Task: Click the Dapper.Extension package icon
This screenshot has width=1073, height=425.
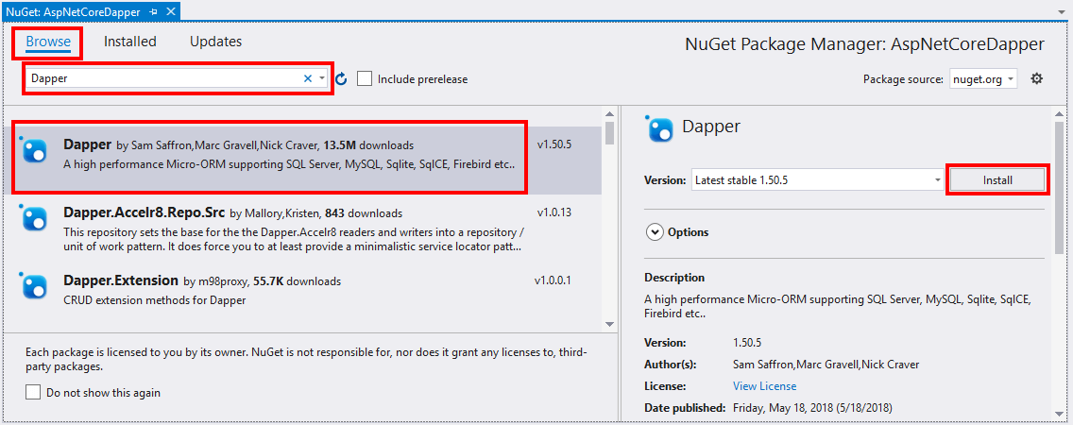Action: (x=34, y=286)
